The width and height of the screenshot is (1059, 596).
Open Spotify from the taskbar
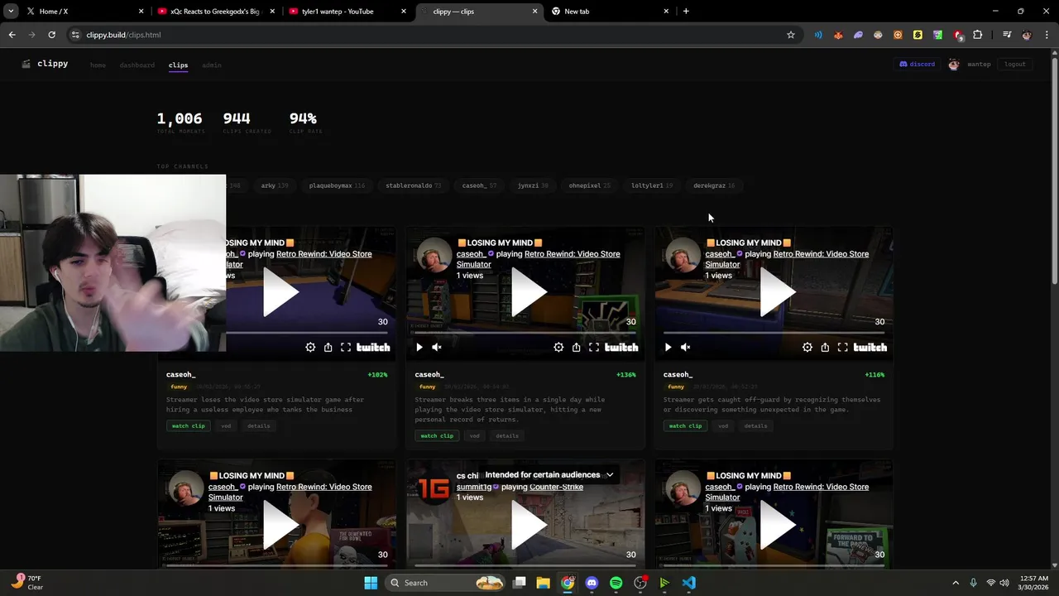coord(616,583)
